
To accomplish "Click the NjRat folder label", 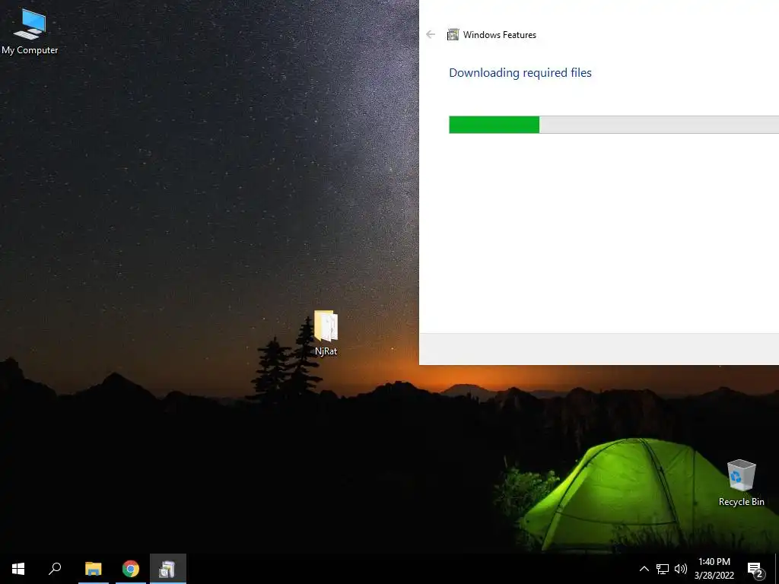I will [326, 351].
